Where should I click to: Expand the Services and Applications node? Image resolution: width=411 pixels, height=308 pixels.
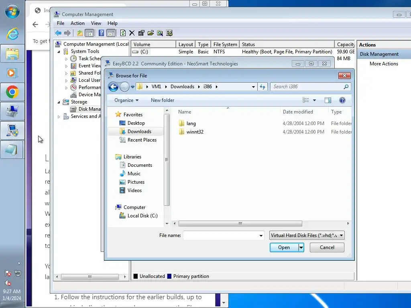[59, 117]
